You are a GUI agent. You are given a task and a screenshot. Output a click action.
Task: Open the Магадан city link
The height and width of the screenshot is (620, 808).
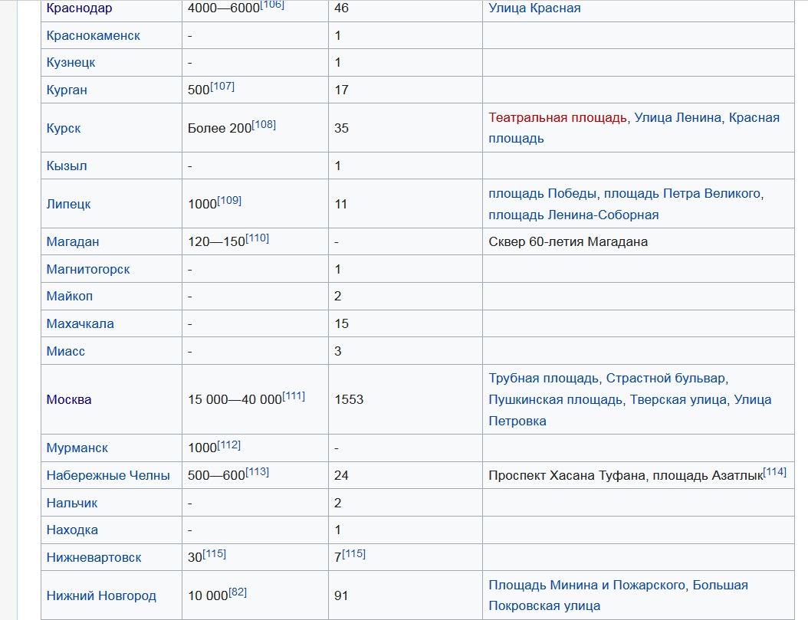click(x=73, y=241)
